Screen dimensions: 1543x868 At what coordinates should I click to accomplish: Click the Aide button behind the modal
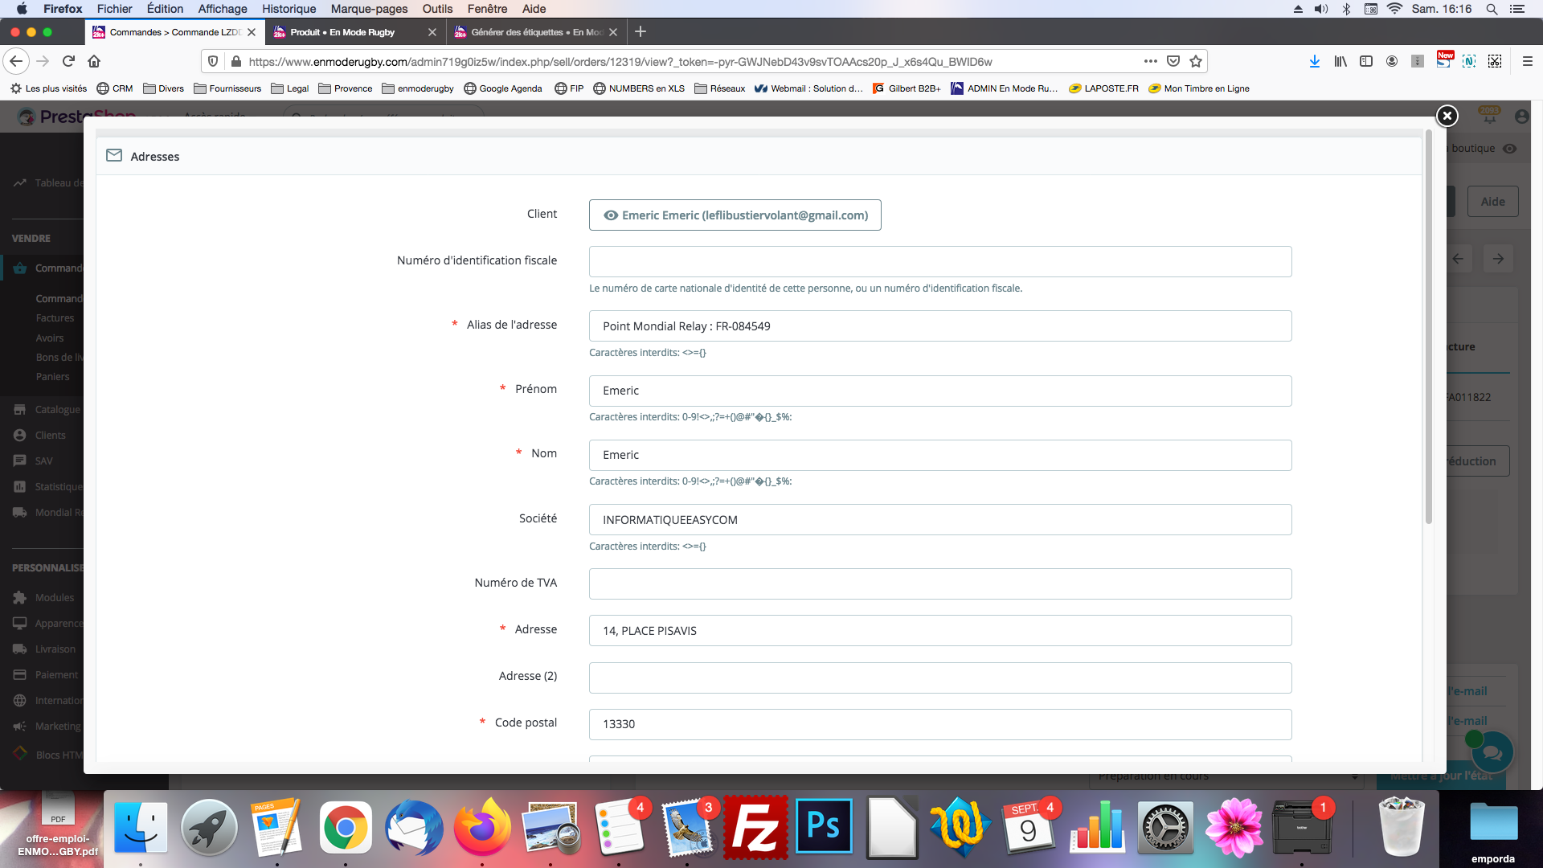[x=1493, y=202]
